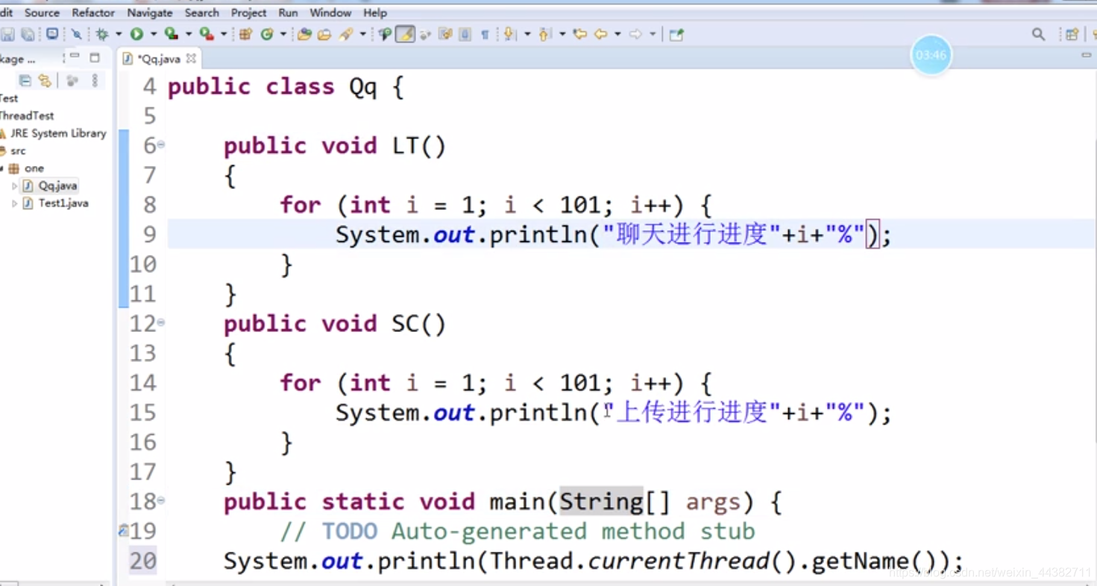The height and width of the screenshot is (586, 1097).
Task: Close the *Qq.java editor tab
Action: point(191,57)
